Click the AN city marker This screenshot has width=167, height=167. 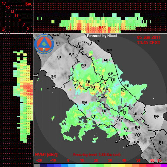[109, 52]
